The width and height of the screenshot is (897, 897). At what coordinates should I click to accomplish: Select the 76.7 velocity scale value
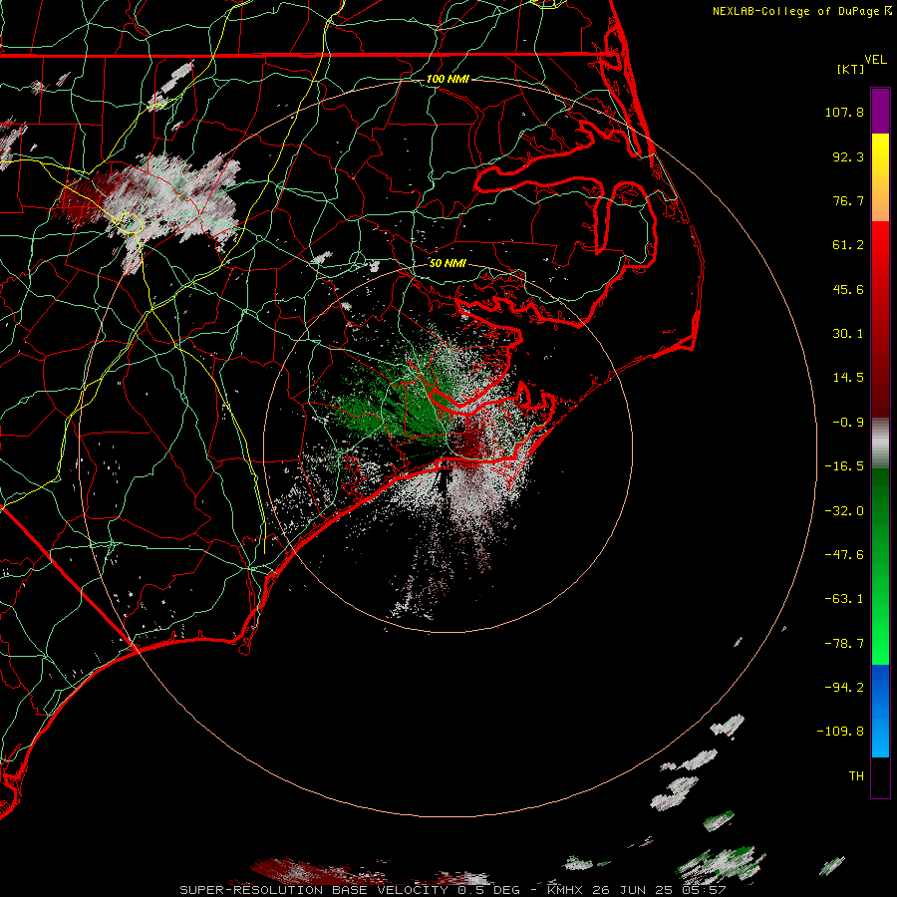[848, 200]
